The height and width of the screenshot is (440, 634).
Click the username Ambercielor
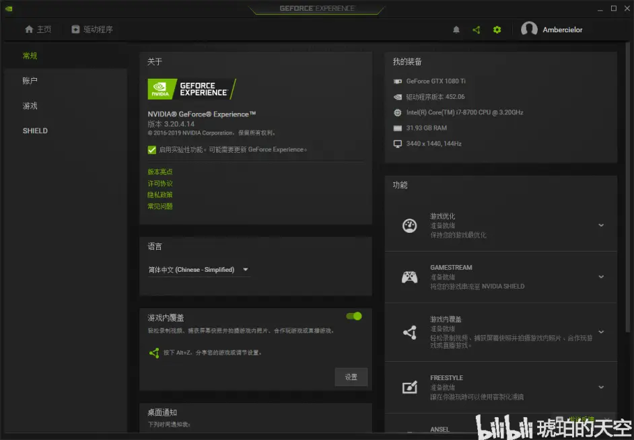tap(563, 30)
